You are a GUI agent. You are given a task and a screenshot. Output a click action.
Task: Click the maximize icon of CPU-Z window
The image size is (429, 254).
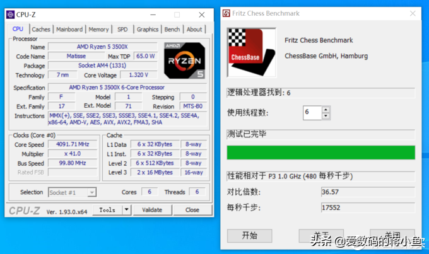(177, 14)
